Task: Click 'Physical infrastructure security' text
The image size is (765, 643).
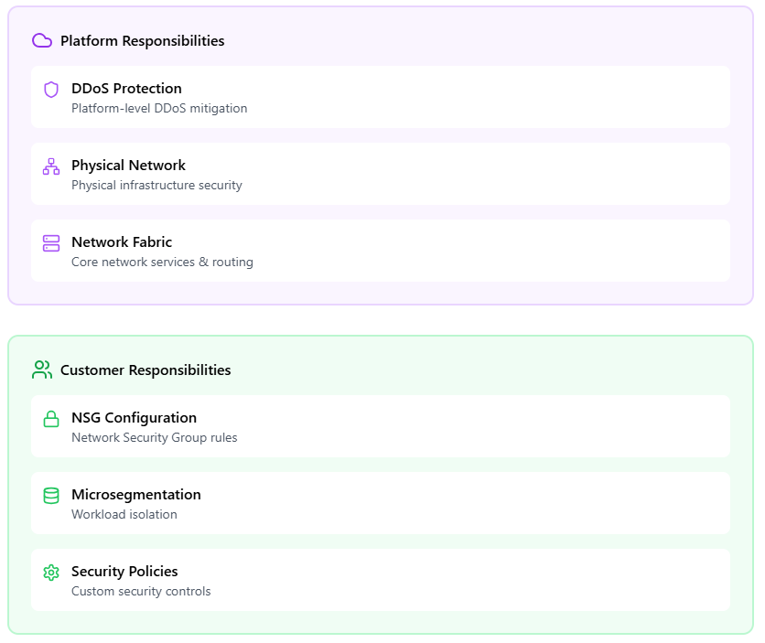Action: (156, 186)
